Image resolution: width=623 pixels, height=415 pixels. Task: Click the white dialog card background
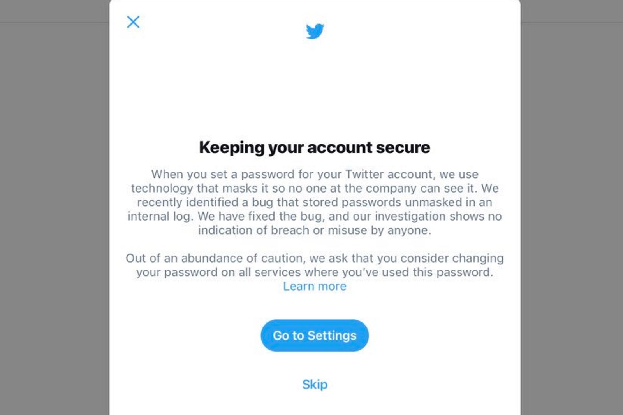(x=315, y=89)
